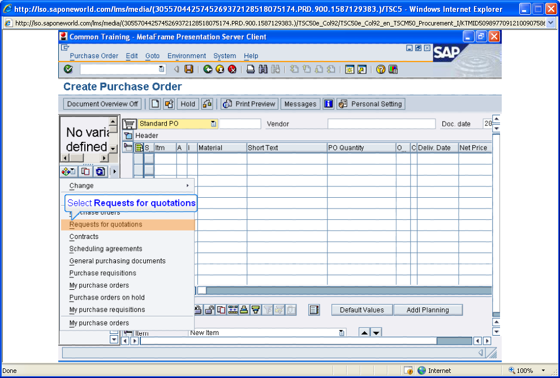Open the Environment menu
The width and height of the screenshot is (560, 378).
click(x=187, y=56)
